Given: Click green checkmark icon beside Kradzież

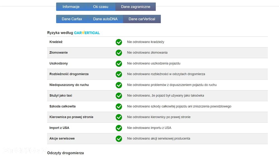Looking at the screenshot, I should (x=119, y=42).
